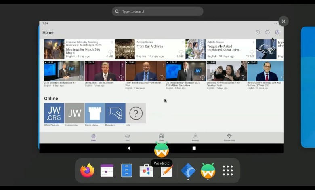The image size is (315, 190).
Task: Open the JW Broadcasting tile
Action: [x=74, y=113]
